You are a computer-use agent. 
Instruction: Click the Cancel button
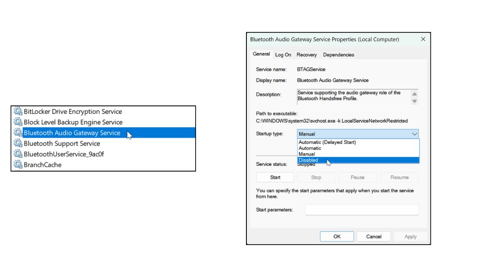tap(374, 236)
